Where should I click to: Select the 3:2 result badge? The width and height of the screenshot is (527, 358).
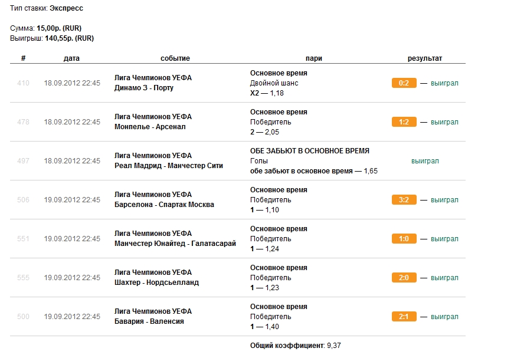tap(404, 200)
